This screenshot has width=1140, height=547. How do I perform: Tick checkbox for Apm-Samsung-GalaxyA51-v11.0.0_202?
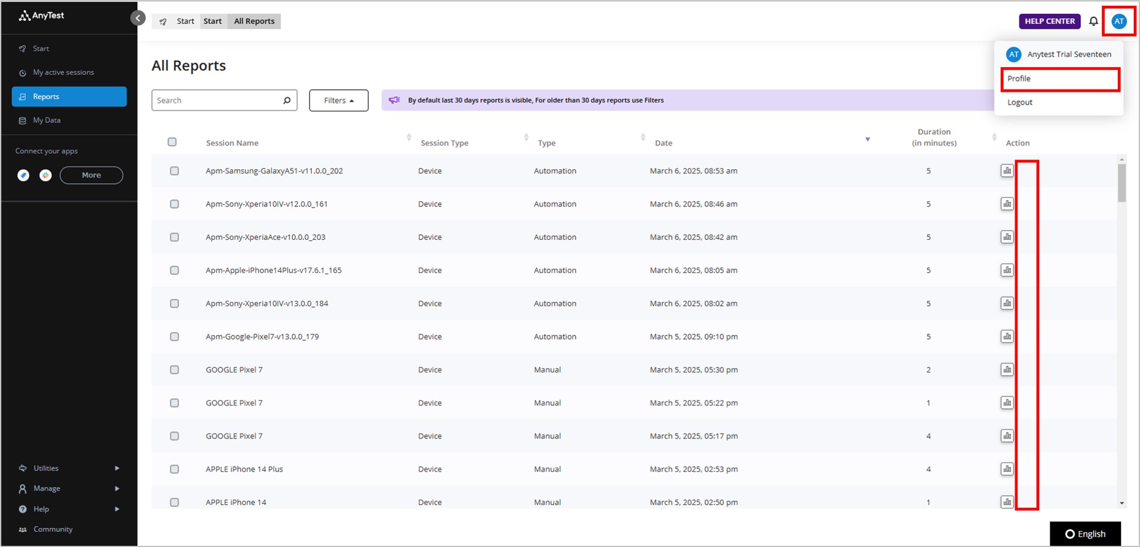click(174, 171)
